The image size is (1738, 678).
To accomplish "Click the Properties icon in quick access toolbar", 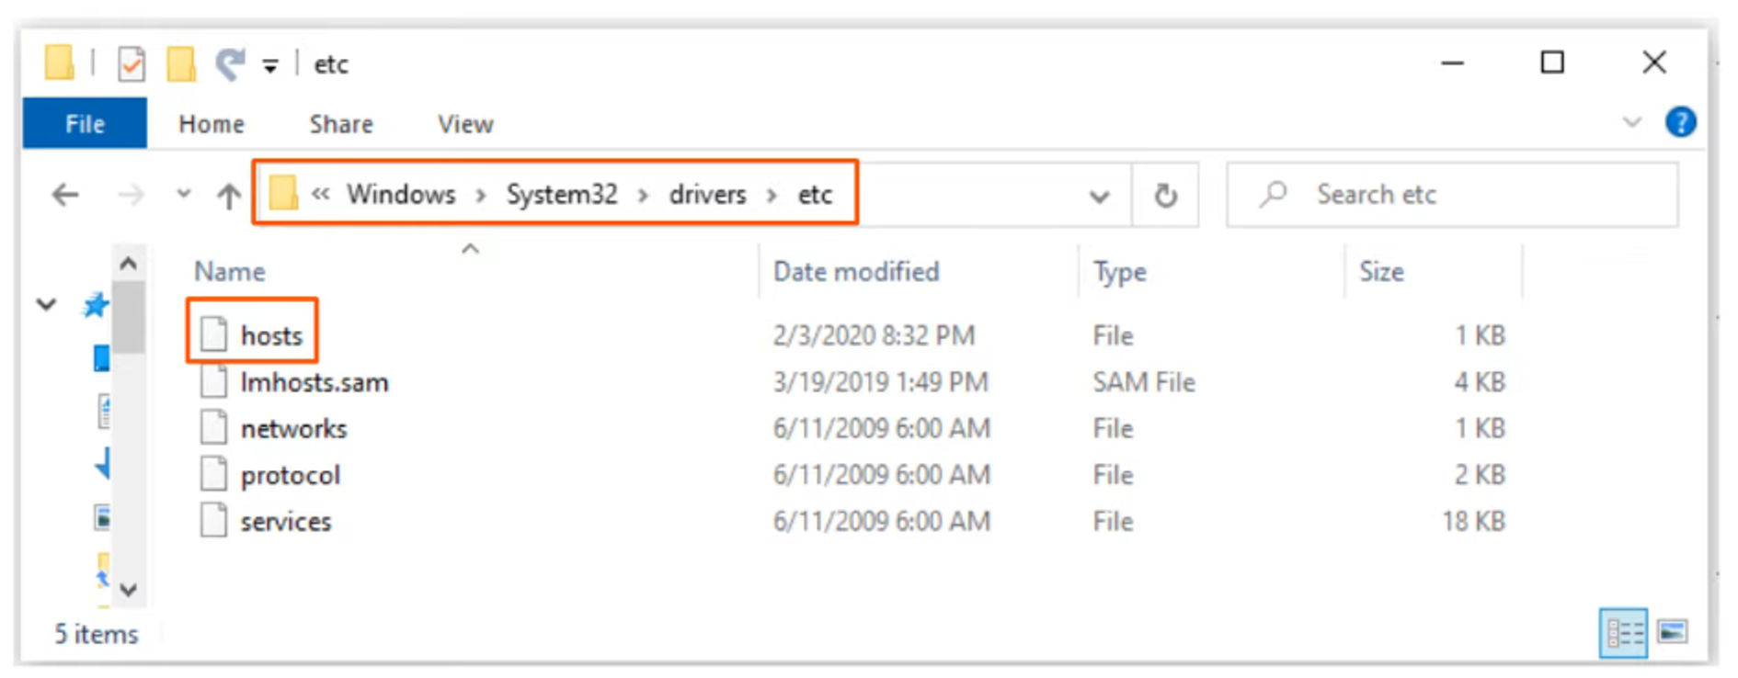I will (131, 64).
